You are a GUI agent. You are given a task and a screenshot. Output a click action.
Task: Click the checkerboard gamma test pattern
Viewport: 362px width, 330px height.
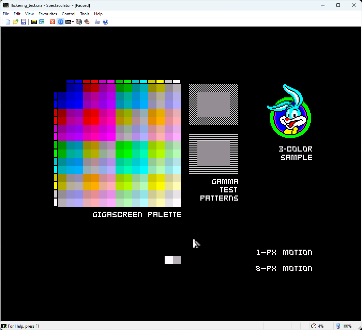pyautogui.click(x=213, y=105)
